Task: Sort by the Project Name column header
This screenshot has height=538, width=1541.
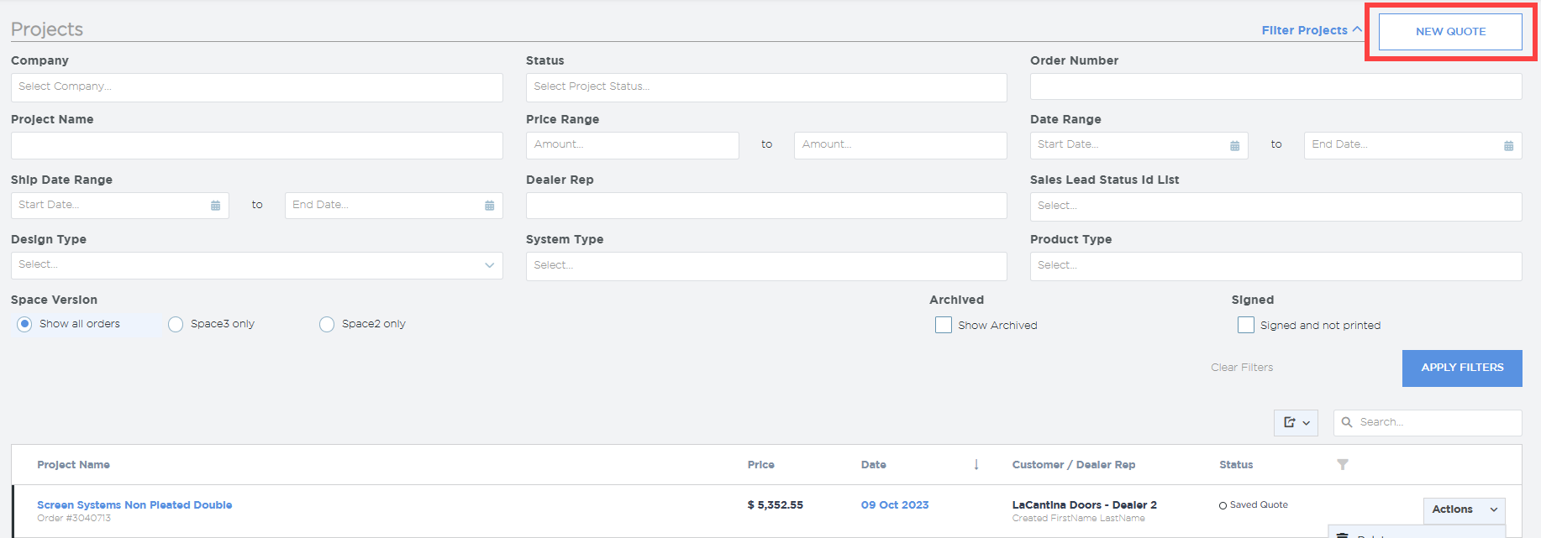Action: 73,465
